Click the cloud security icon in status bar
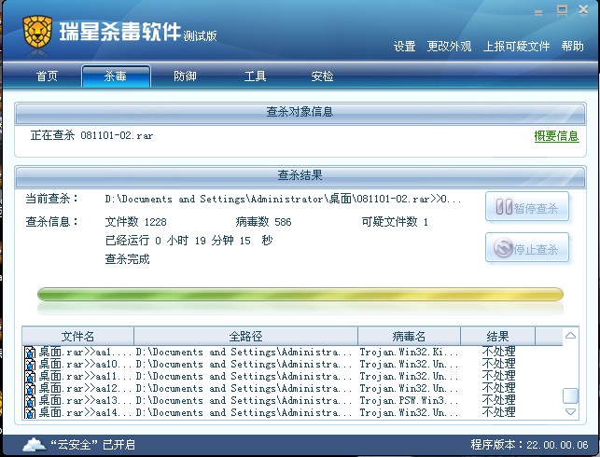 [34, 444]
